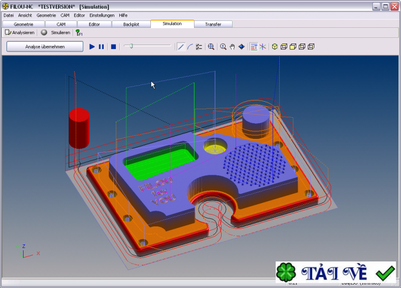Select the zoom in magnifier tool
This screenshot has width=401, height=288.
pos(223,47)
